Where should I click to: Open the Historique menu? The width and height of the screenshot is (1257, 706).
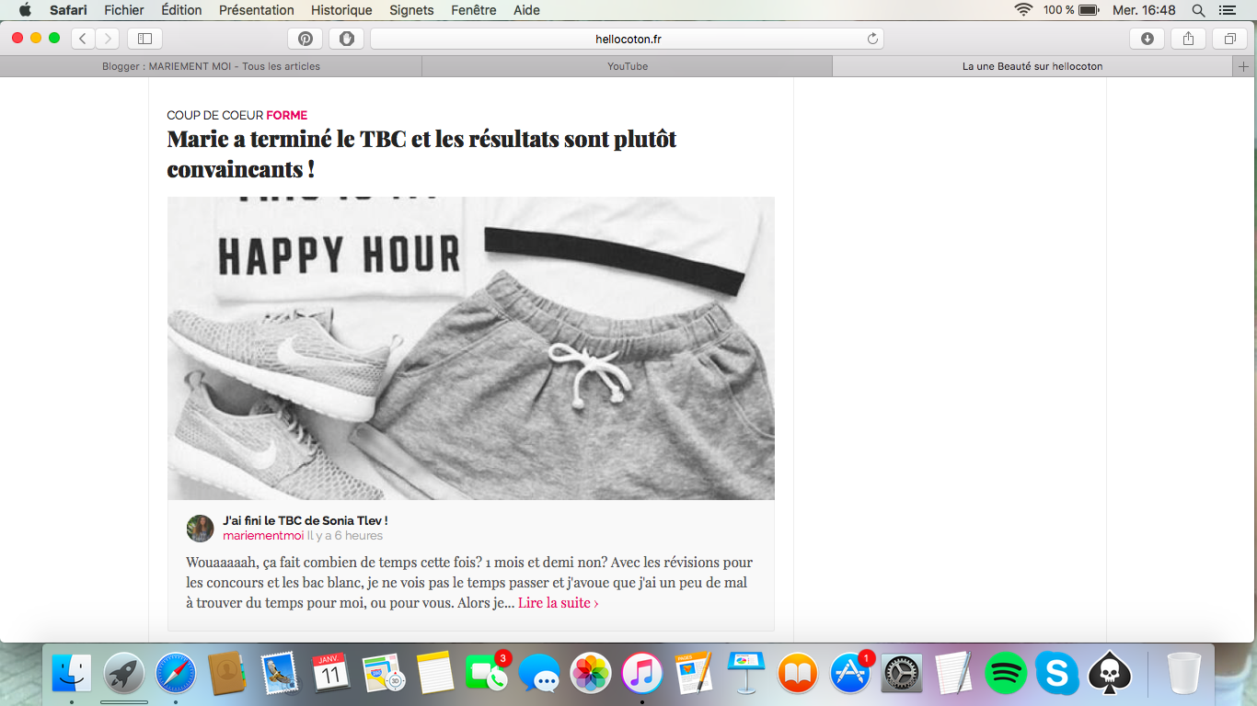pyautogui.click(x=341, y=10)
